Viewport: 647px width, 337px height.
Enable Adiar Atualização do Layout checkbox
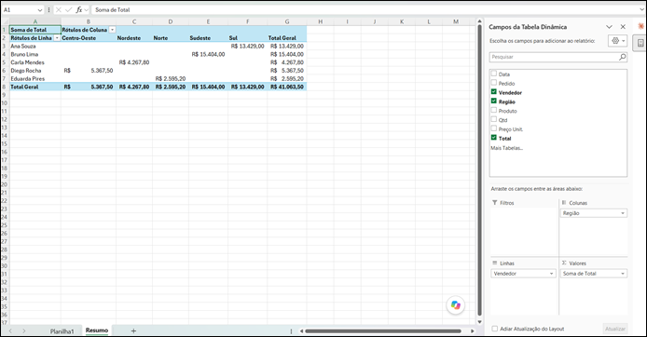(x=495, y=329)
